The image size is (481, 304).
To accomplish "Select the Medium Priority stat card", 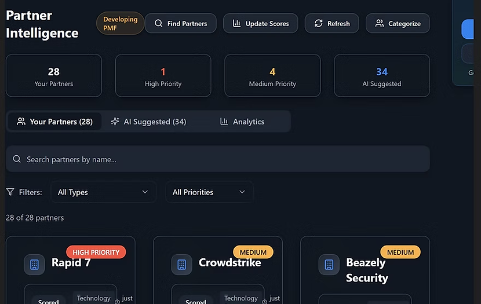I will [x=272, y=76].
